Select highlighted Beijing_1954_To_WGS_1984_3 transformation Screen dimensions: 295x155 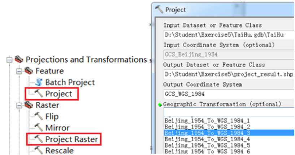coord(229,133)
